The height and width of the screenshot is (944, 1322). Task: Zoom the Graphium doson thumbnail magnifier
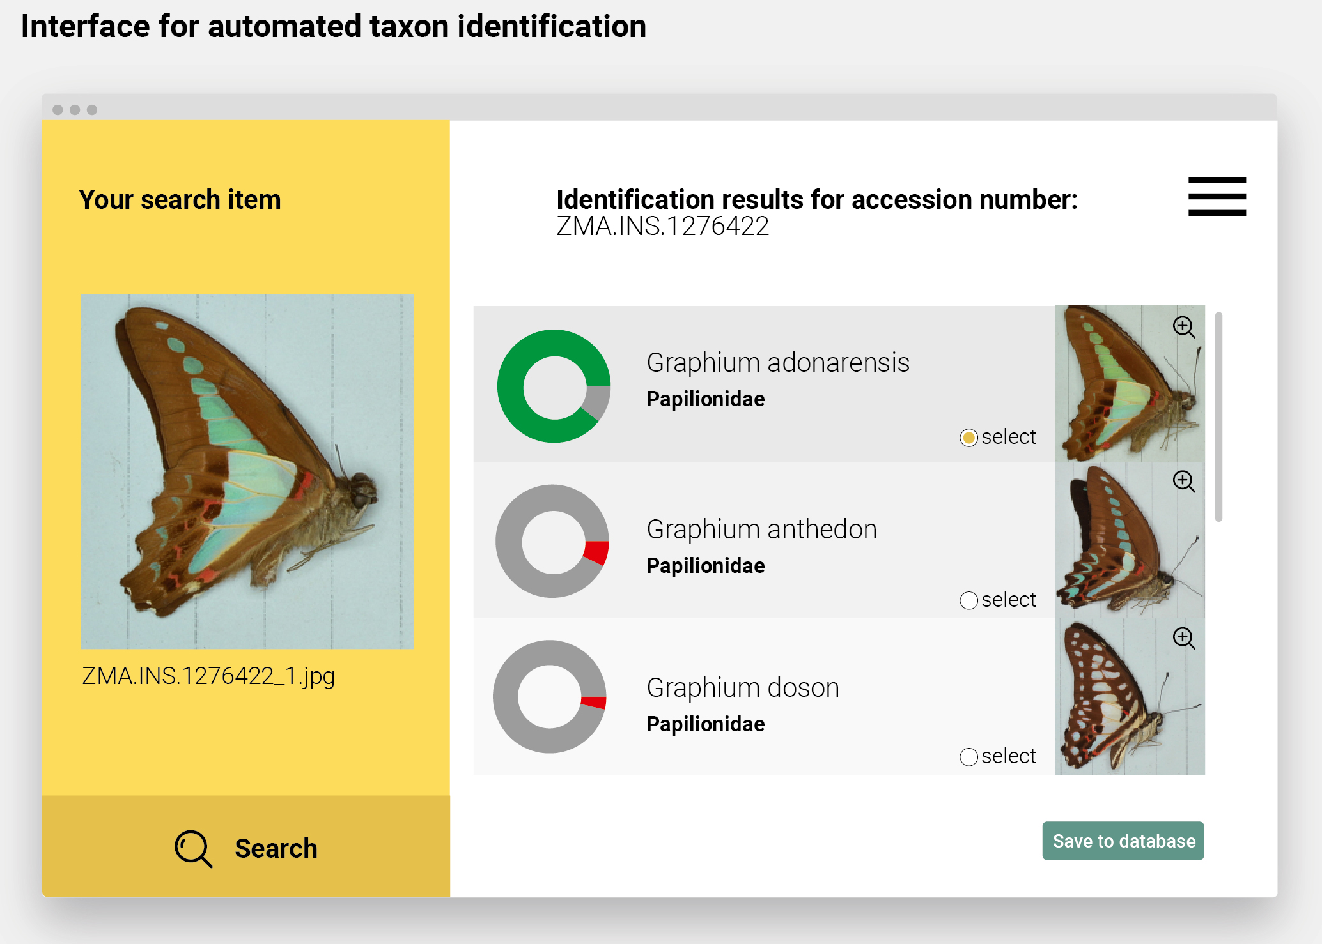[1184, 638]
